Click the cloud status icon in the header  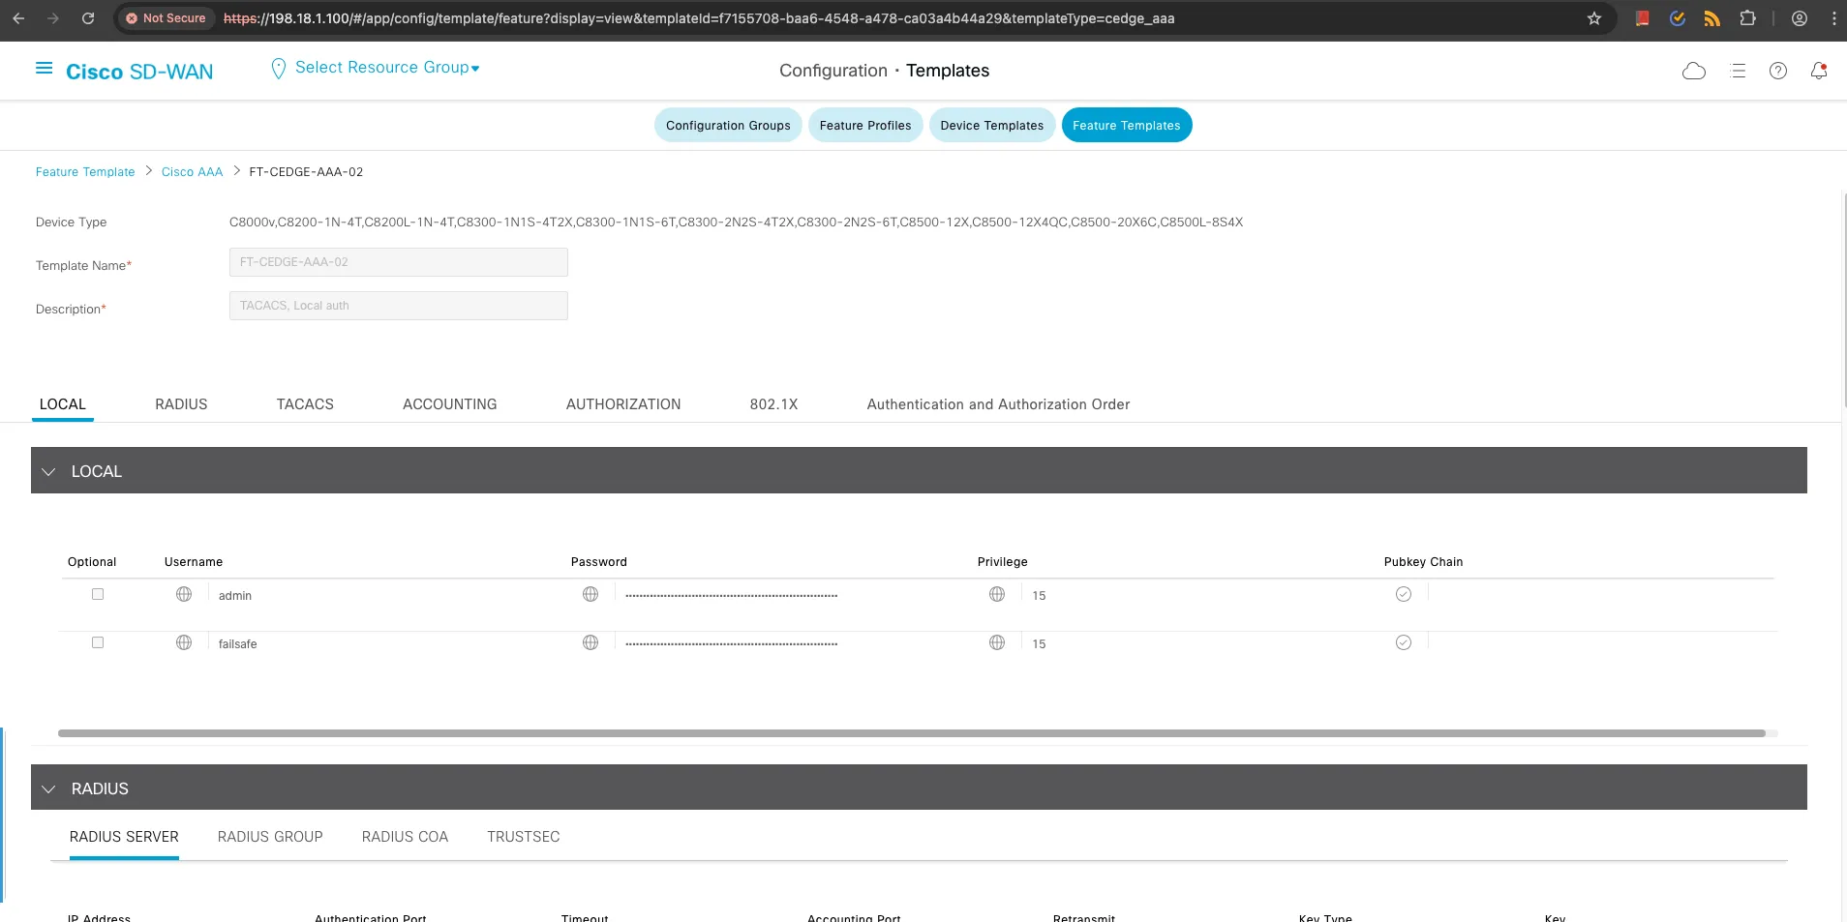point(1694,70)
